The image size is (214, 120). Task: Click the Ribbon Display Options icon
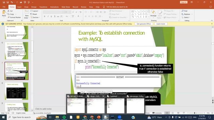[192, 2]
